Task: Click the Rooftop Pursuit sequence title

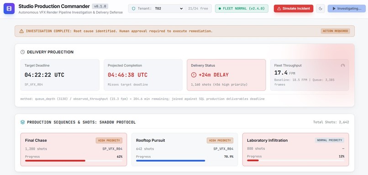Action: point(150,140)
